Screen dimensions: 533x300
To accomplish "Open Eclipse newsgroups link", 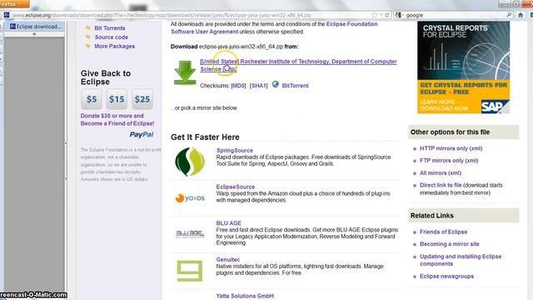I will [x=446, y=276].
